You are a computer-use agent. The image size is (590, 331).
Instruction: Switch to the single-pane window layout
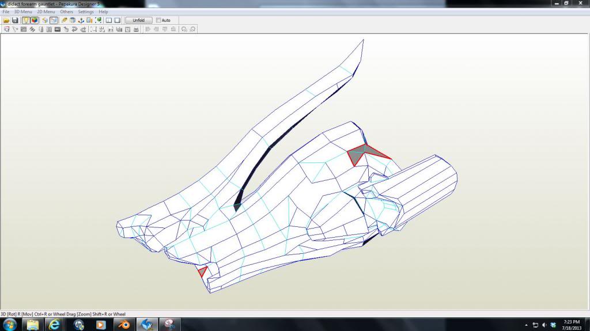point(118,20)
